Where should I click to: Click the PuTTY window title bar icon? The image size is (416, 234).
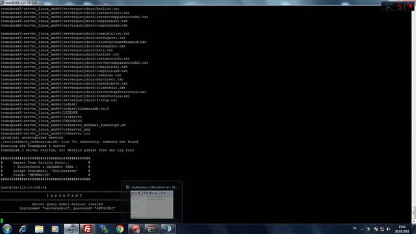(x=2, y=3)
